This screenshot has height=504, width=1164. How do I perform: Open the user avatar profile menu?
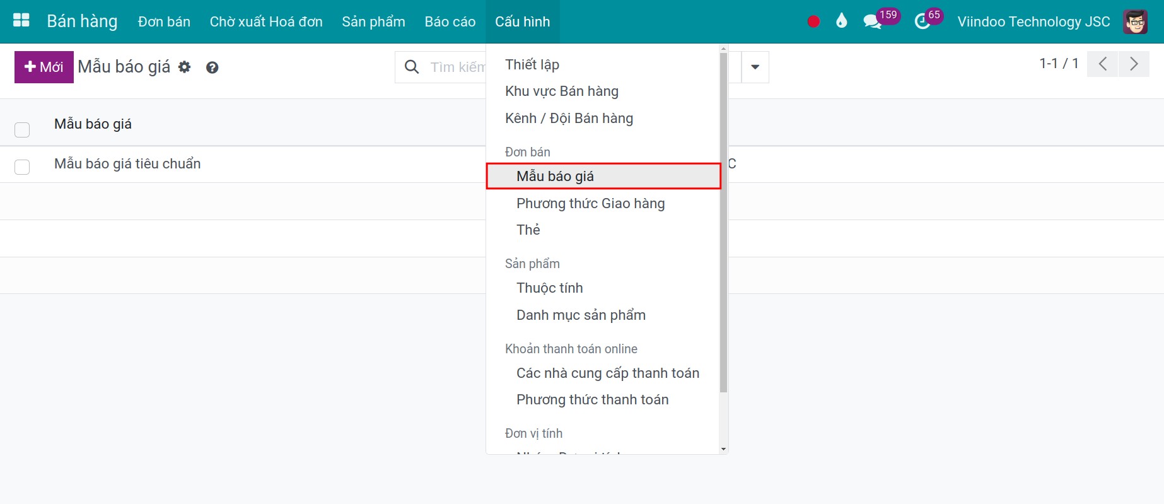(1135, 21)
